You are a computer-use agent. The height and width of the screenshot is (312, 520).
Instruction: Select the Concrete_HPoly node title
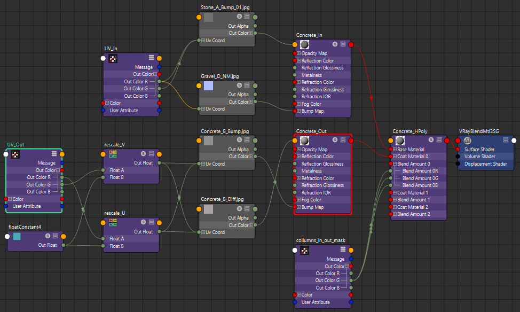(x=410, y=131)
